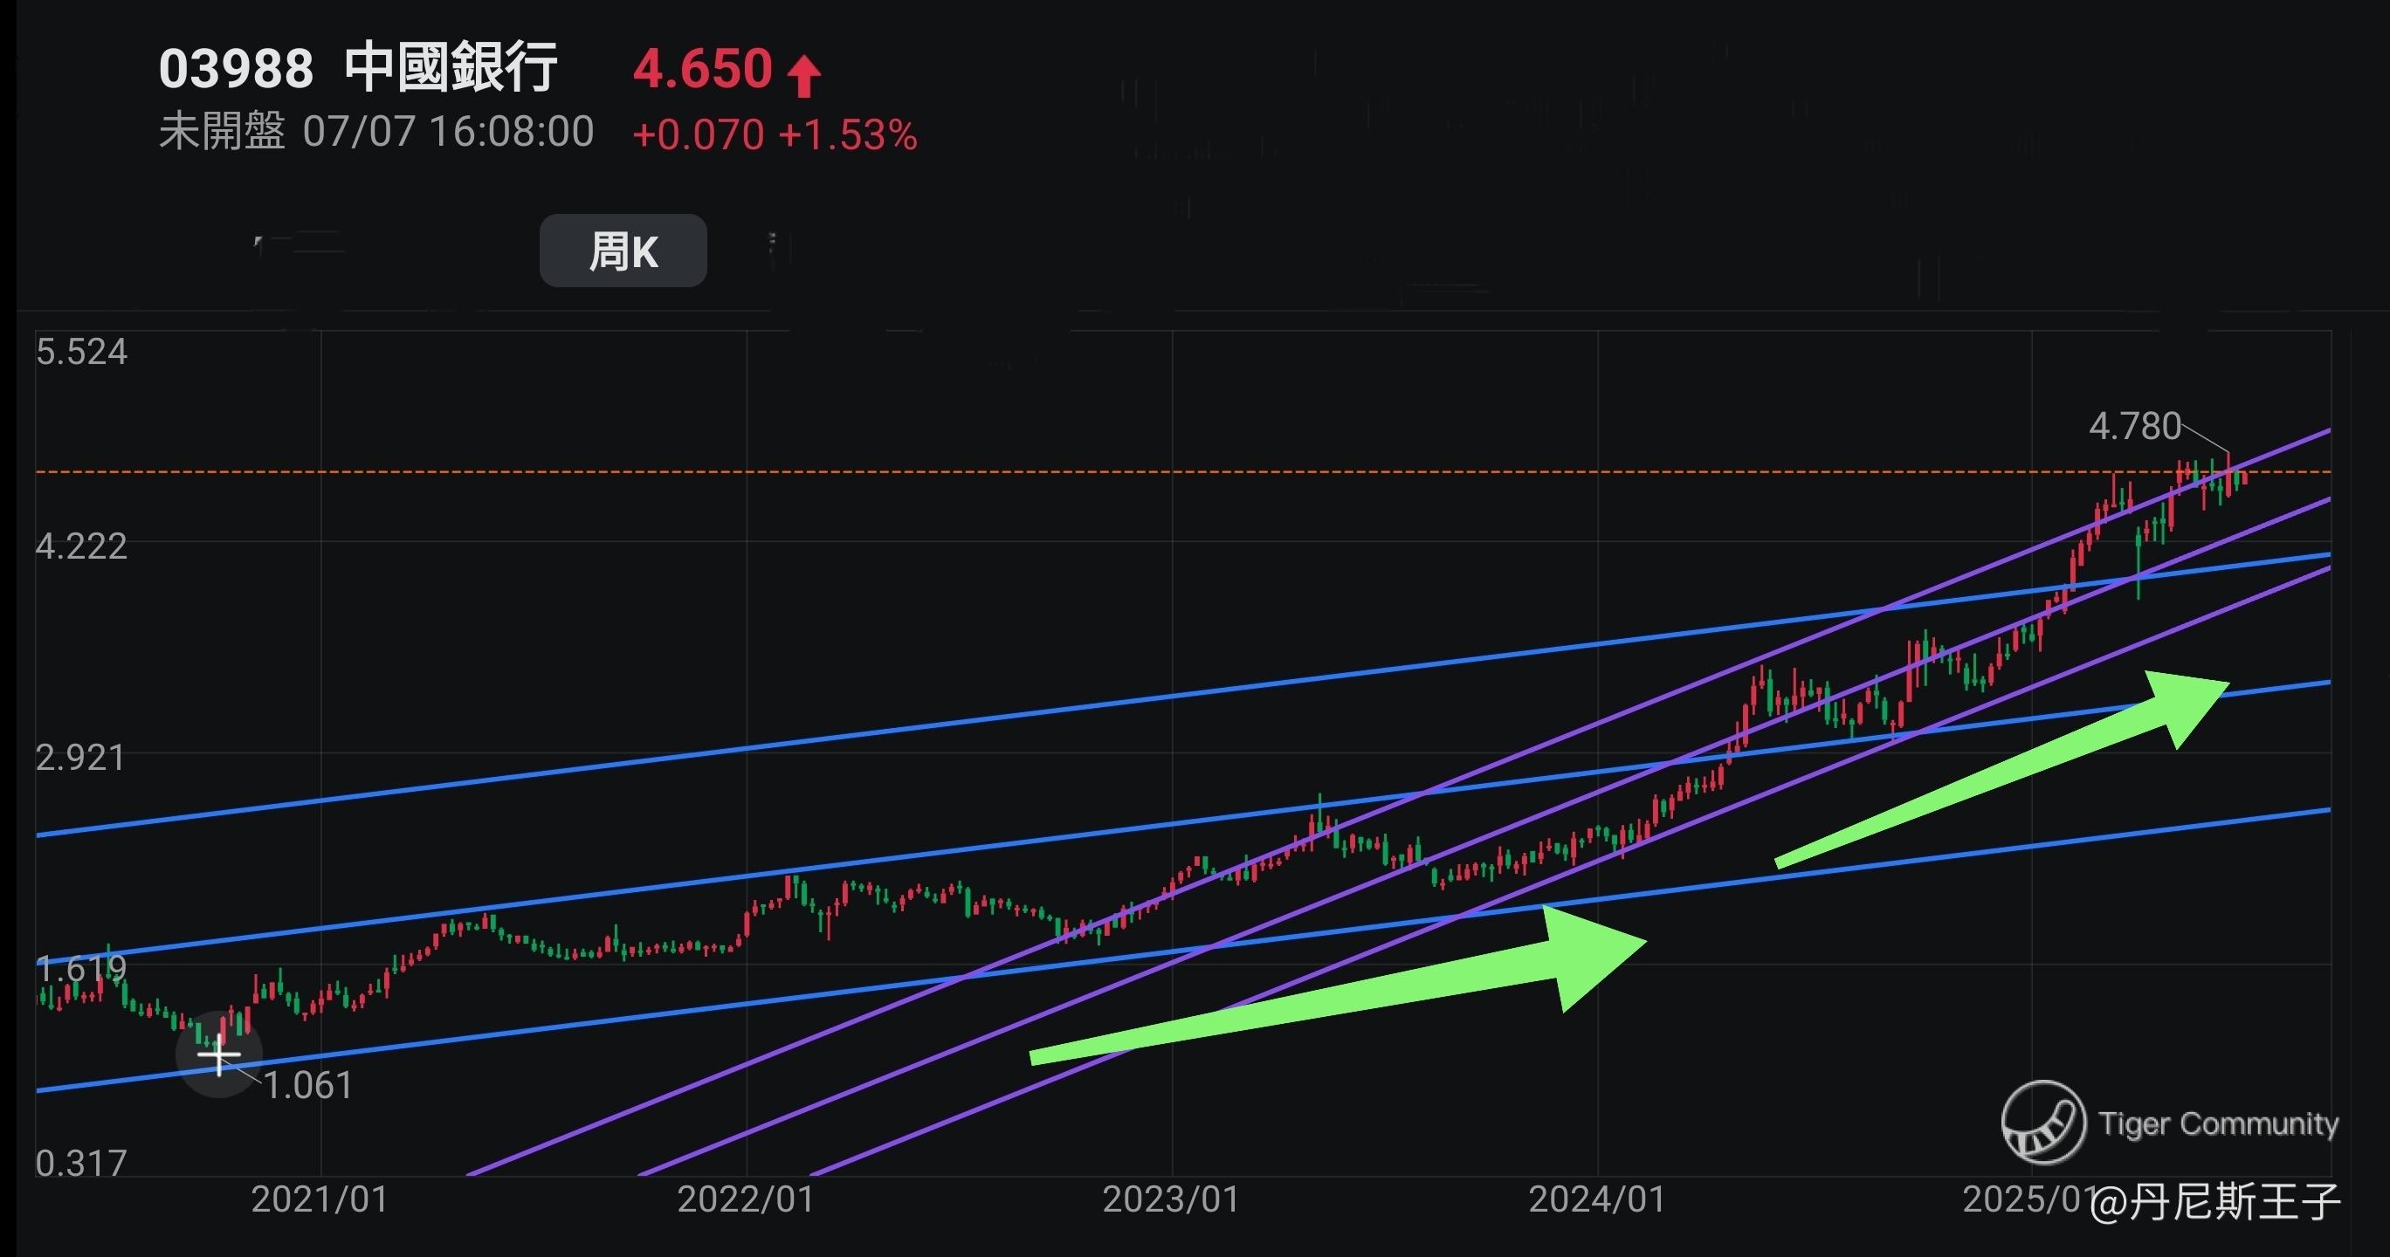Click the 2021/01 date on the time axis

320,1199
